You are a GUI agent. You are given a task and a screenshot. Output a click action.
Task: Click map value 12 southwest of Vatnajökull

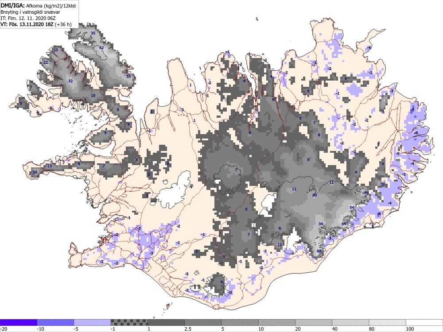pyautogui.click(x=280, y=245)
